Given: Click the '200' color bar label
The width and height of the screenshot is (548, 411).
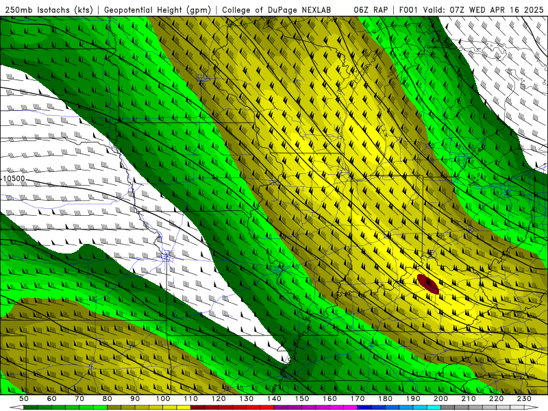Looking at the screenshot, I should [x=440, y=399].
